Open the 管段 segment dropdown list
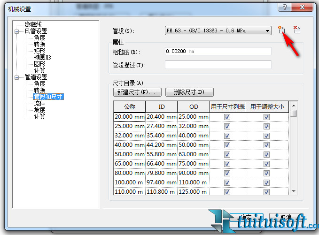 coord(267,31)
